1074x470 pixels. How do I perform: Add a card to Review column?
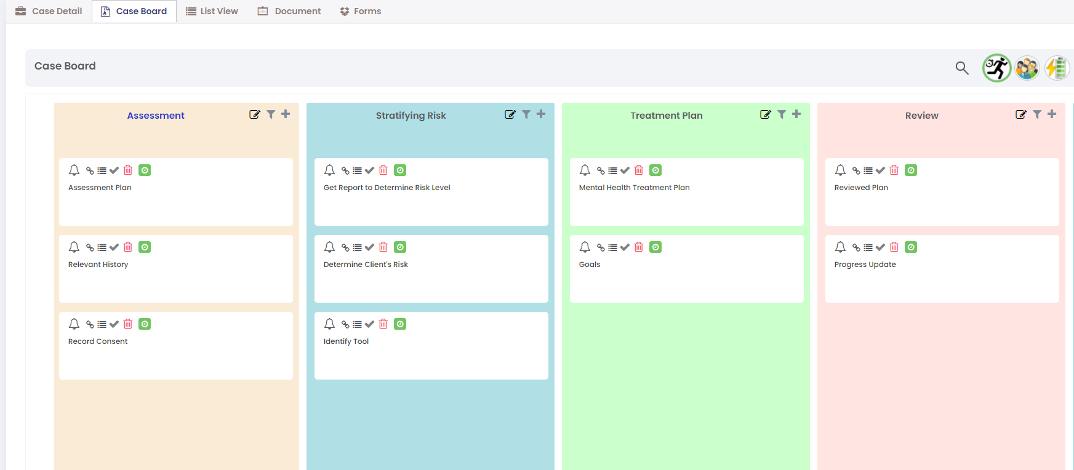click(x=1052, y=114)
